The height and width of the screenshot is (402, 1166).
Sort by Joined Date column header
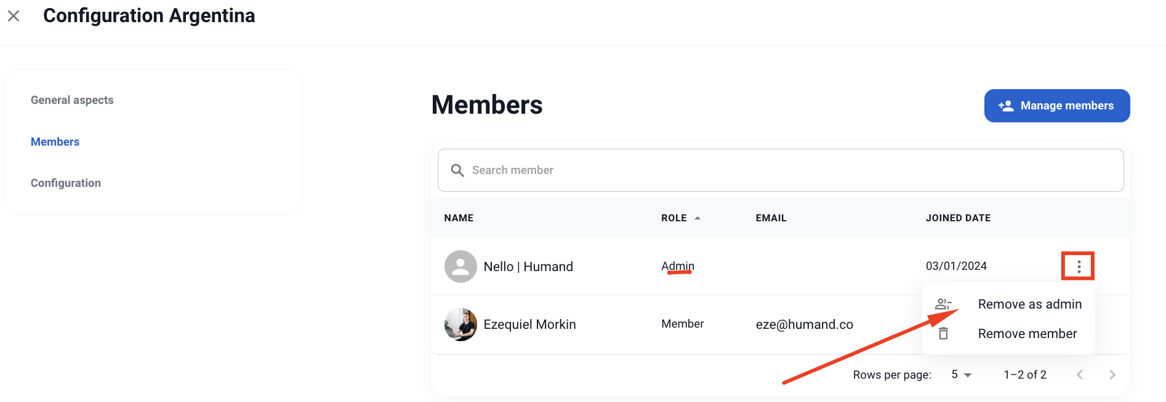tap(958, 218)
